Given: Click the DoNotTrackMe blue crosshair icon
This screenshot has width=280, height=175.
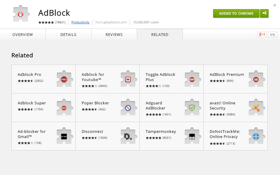Looking at the screenshot, I should pos(257,136).
